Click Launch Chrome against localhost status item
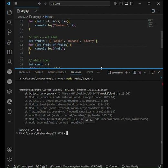This screenshot has width=168, height=168. [76, 166]
